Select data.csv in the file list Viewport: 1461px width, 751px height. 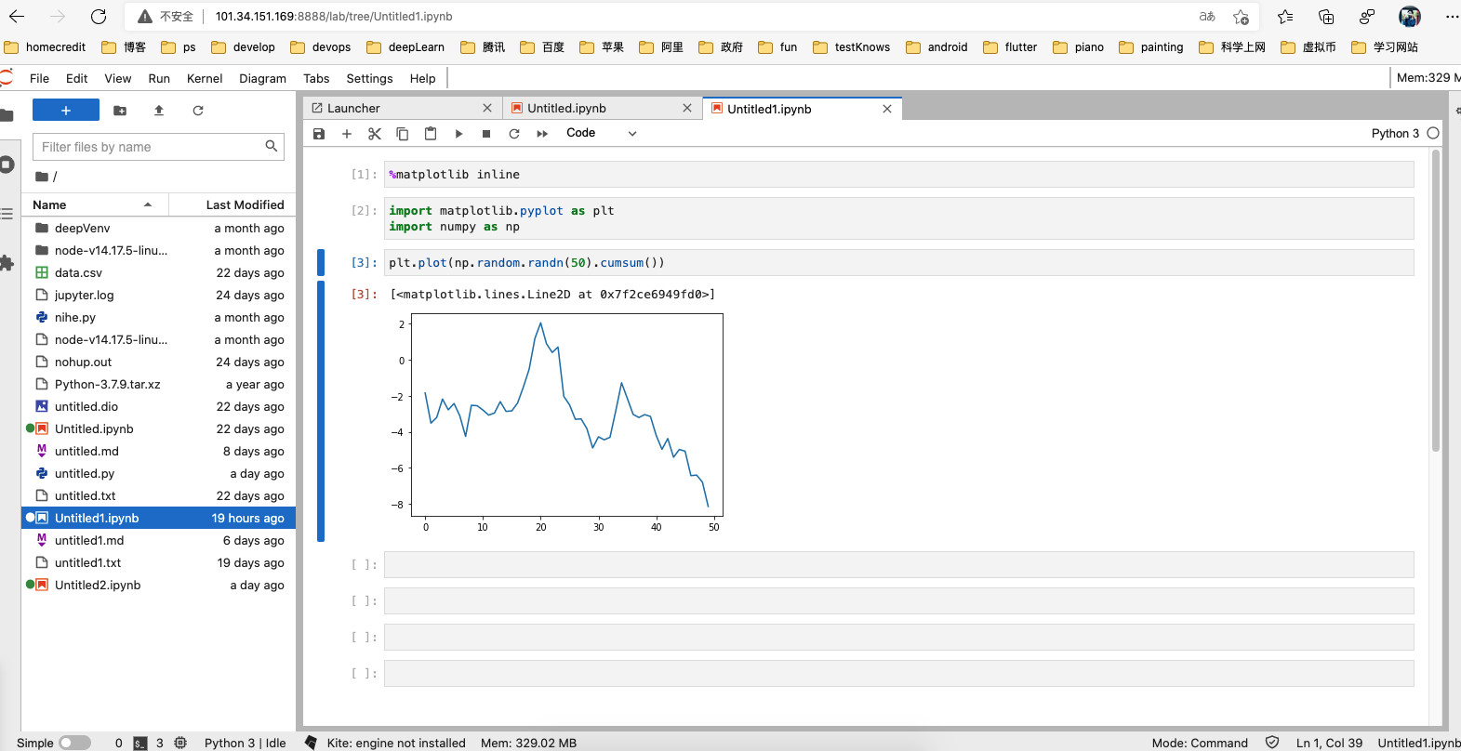click(79, 273)
